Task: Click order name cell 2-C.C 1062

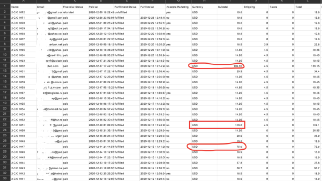Action: pos(24,66)
